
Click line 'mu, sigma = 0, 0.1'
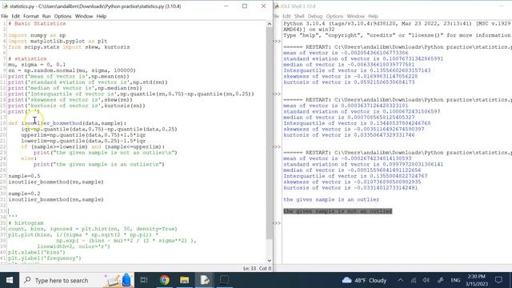[x=37, y=65]
